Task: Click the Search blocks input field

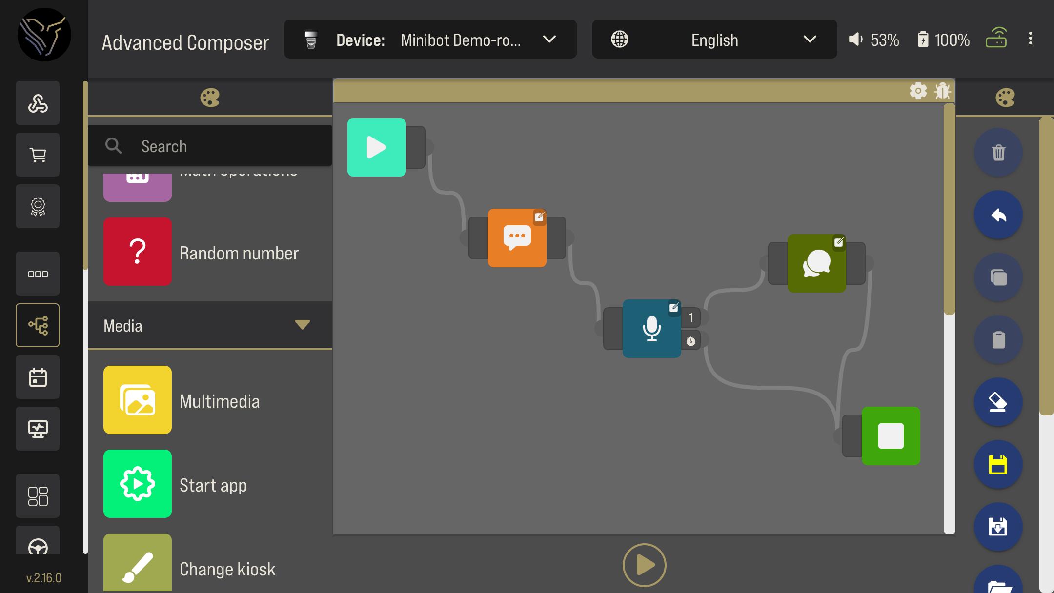Action: tap(210, 146)
